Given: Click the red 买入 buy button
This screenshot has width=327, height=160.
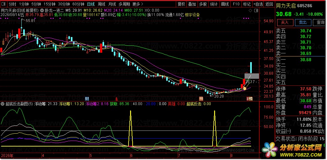Looking at the screenshot, I should tap(285, 22).
